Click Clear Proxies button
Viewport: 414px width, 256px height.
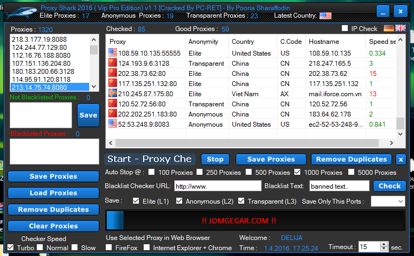point(53,226)
